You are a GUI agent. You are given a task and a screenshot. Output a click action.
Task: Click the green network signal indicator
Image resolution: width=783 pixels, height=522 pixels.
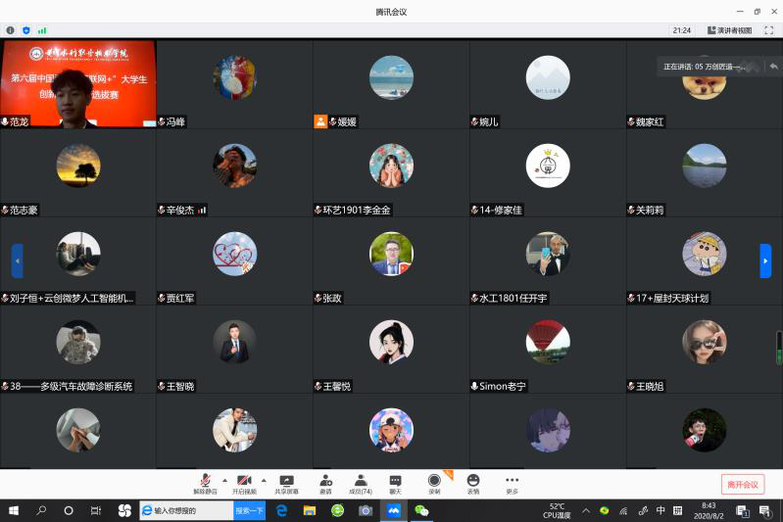(42, 30)
